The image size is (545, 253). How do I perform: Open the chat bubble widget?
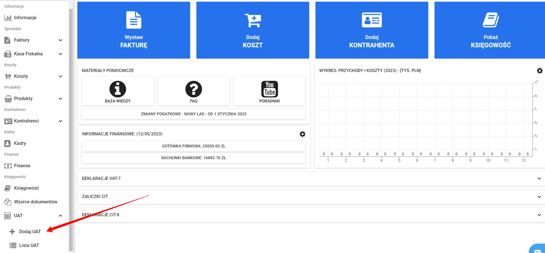coord(537,249)
